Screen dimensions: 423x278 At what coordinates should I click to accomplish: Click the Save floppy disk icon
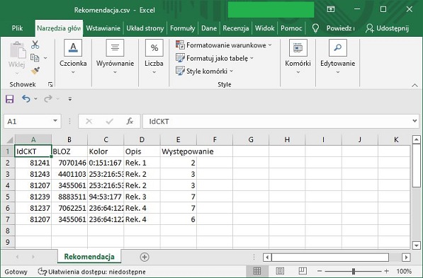point(10,99)
